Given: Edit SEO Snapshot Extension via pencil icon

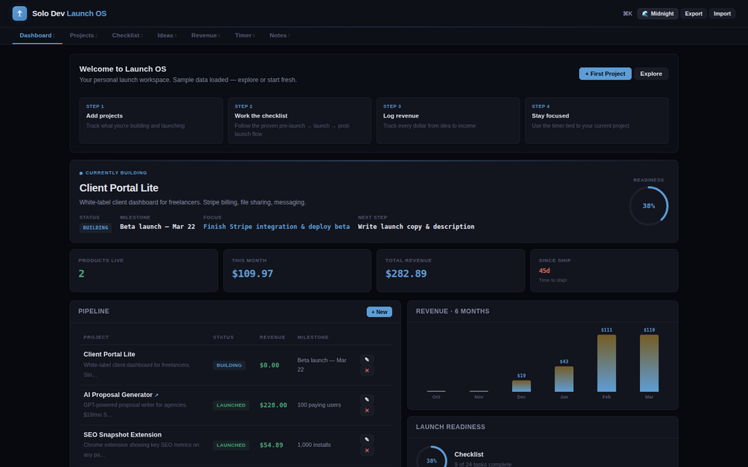Looking at the screenshot, I should tap(367, 439).
